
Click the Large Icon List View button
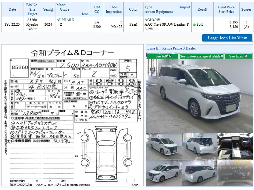(x=227, y=38)
